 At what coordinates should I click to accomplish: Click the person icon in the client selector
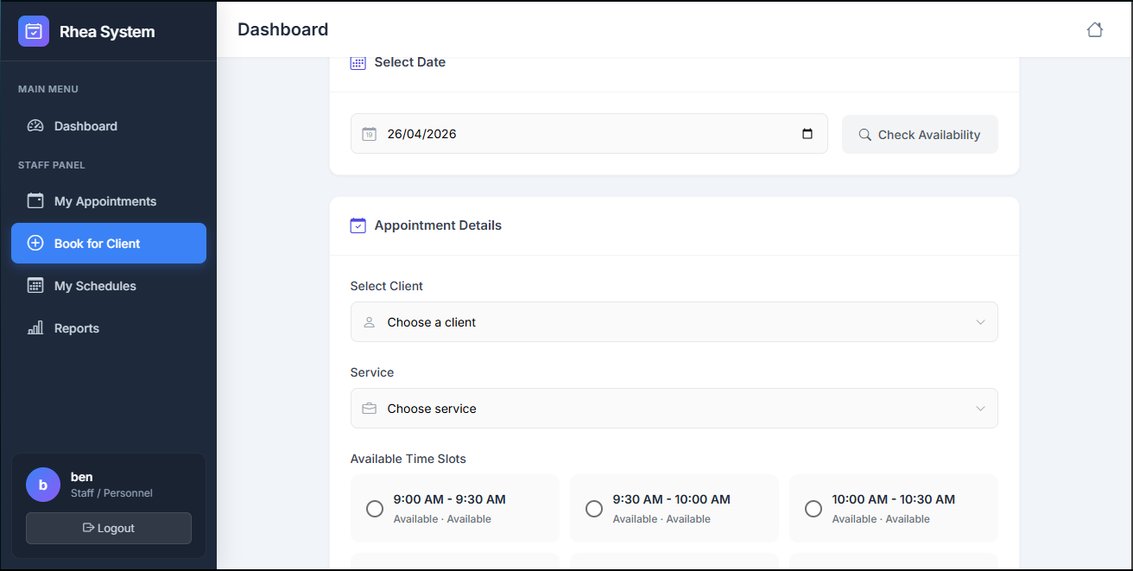click(370, 321)
